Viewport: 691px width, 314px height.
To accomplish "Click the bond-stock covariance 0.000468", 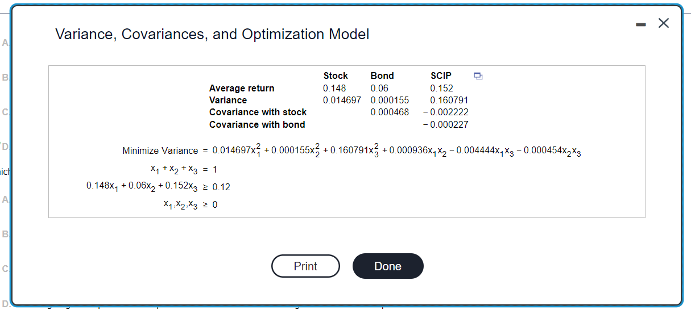I will click(x=390, y=112).
